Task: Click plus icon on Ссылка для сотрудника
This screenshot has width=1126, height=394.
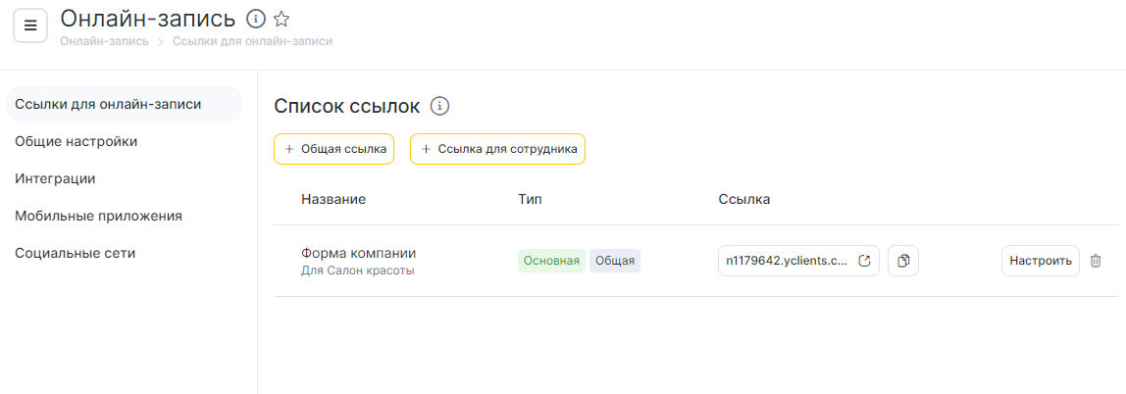Action: click(x=426, y=149)
